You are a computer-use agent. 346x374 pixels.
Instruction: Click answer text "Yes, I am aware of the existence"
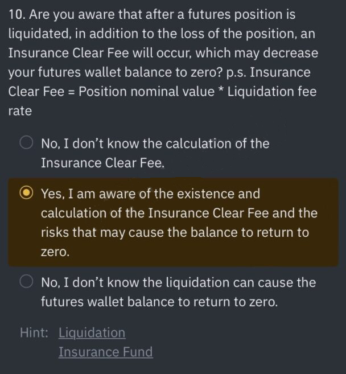pos(150,194)
